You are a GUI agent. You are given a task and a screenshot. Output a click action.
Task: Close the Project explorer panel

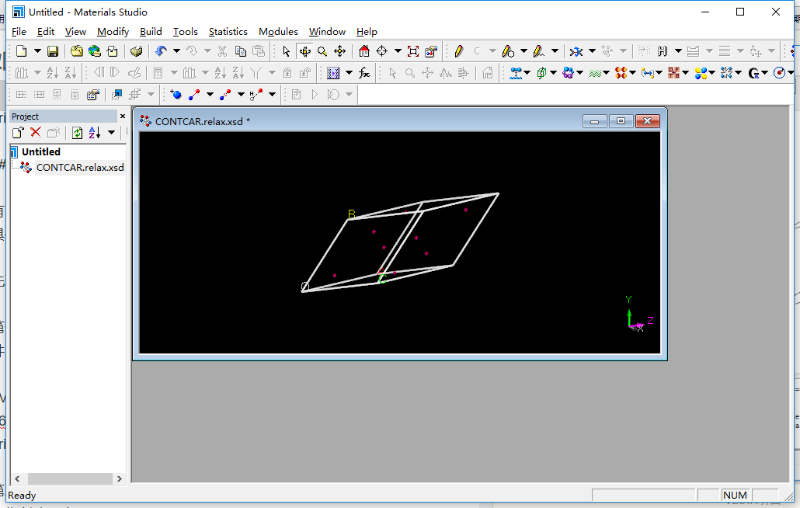coord(123,117)
